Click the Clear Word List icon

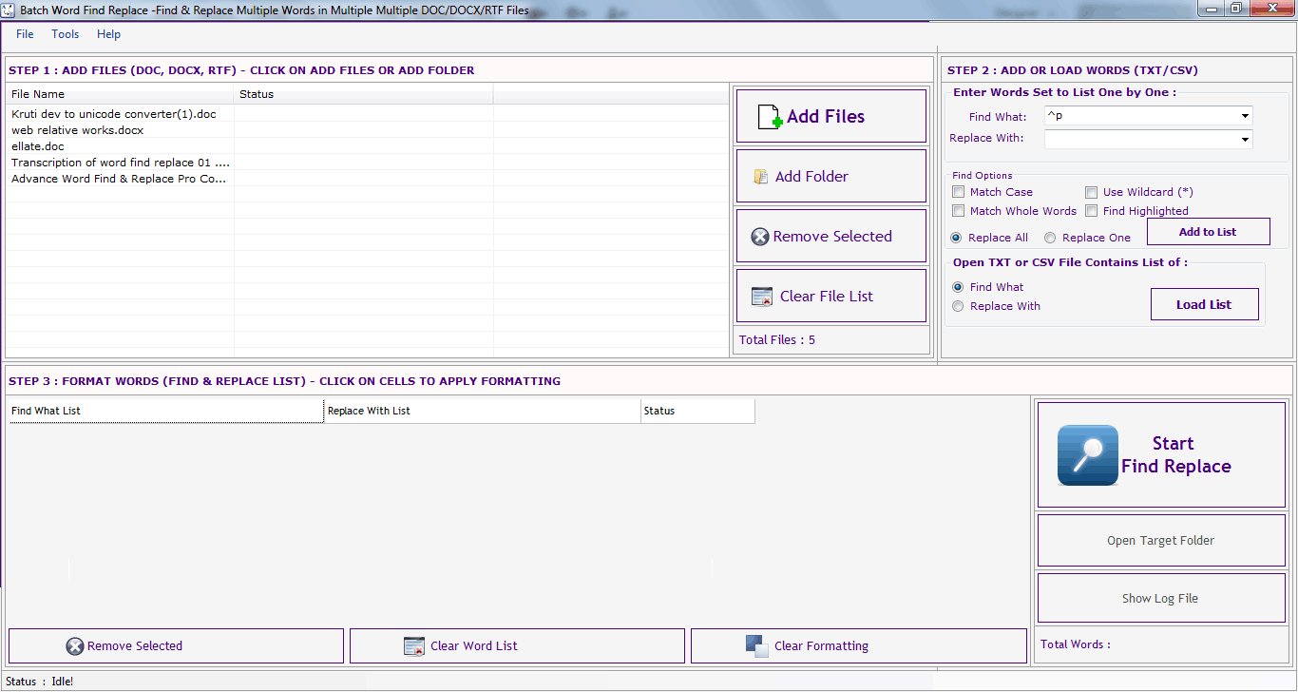tap(414, 646)
